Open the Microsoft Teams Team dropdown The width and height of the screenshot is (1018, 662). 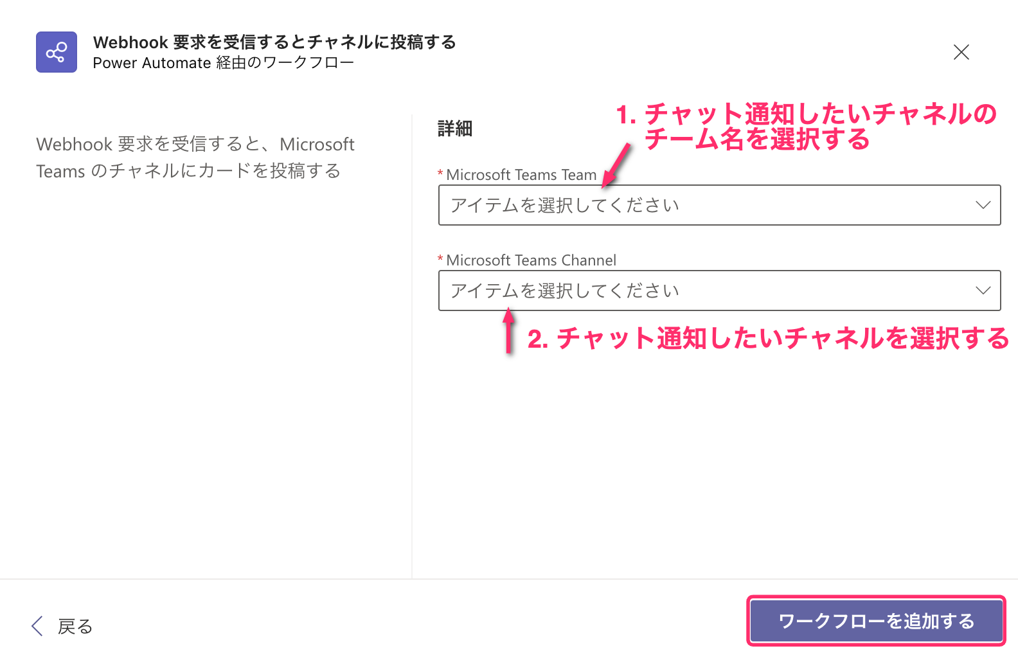(x=719, y=205)
